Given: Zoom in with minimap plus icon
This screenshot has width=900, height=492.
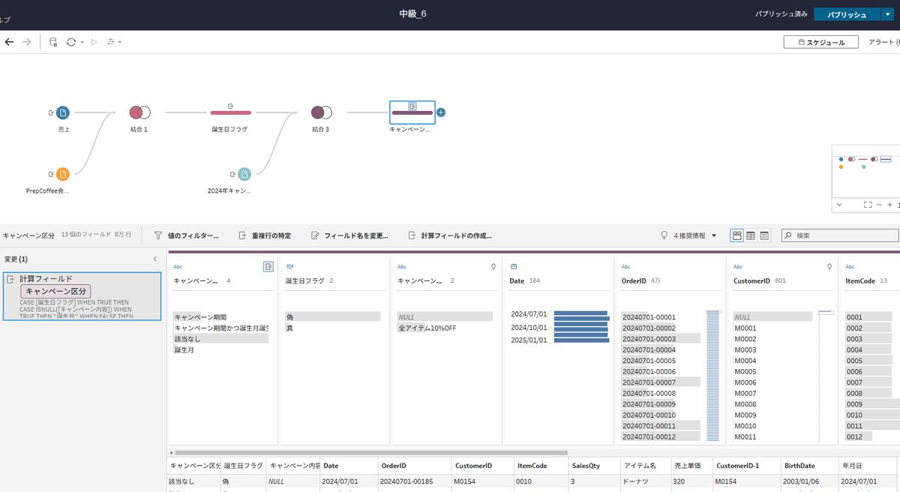Looking at the screenshot, I should point(889,204).
